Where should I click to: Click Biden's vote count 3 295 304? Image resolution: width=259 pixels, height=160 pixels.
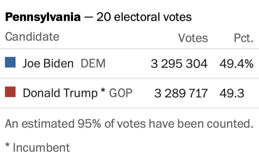[179, 64]
